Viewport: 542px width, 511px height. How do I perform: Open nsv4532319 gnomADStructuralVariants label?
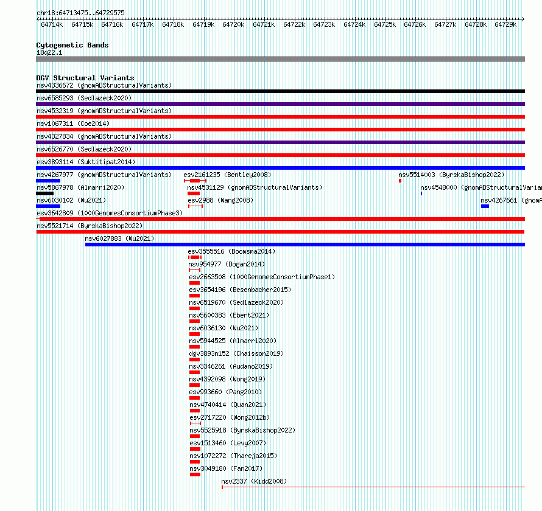point(104,111)
